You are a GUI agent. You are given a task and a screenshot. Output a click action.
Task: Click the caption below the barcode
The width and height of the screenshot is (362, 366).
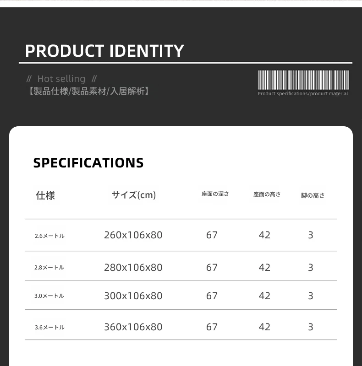[303, 94]
